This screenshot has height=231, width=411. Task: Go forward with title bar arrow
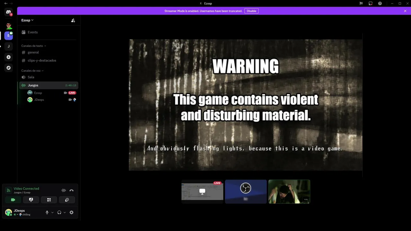click(11, 3)
